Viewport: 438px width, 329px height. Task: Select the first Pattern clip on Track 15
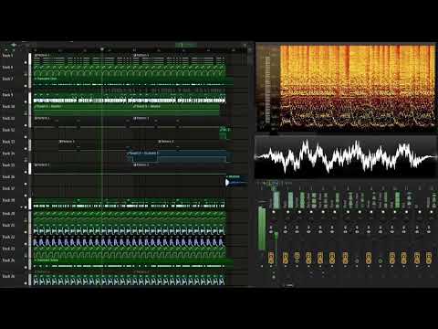pos(83,169)
